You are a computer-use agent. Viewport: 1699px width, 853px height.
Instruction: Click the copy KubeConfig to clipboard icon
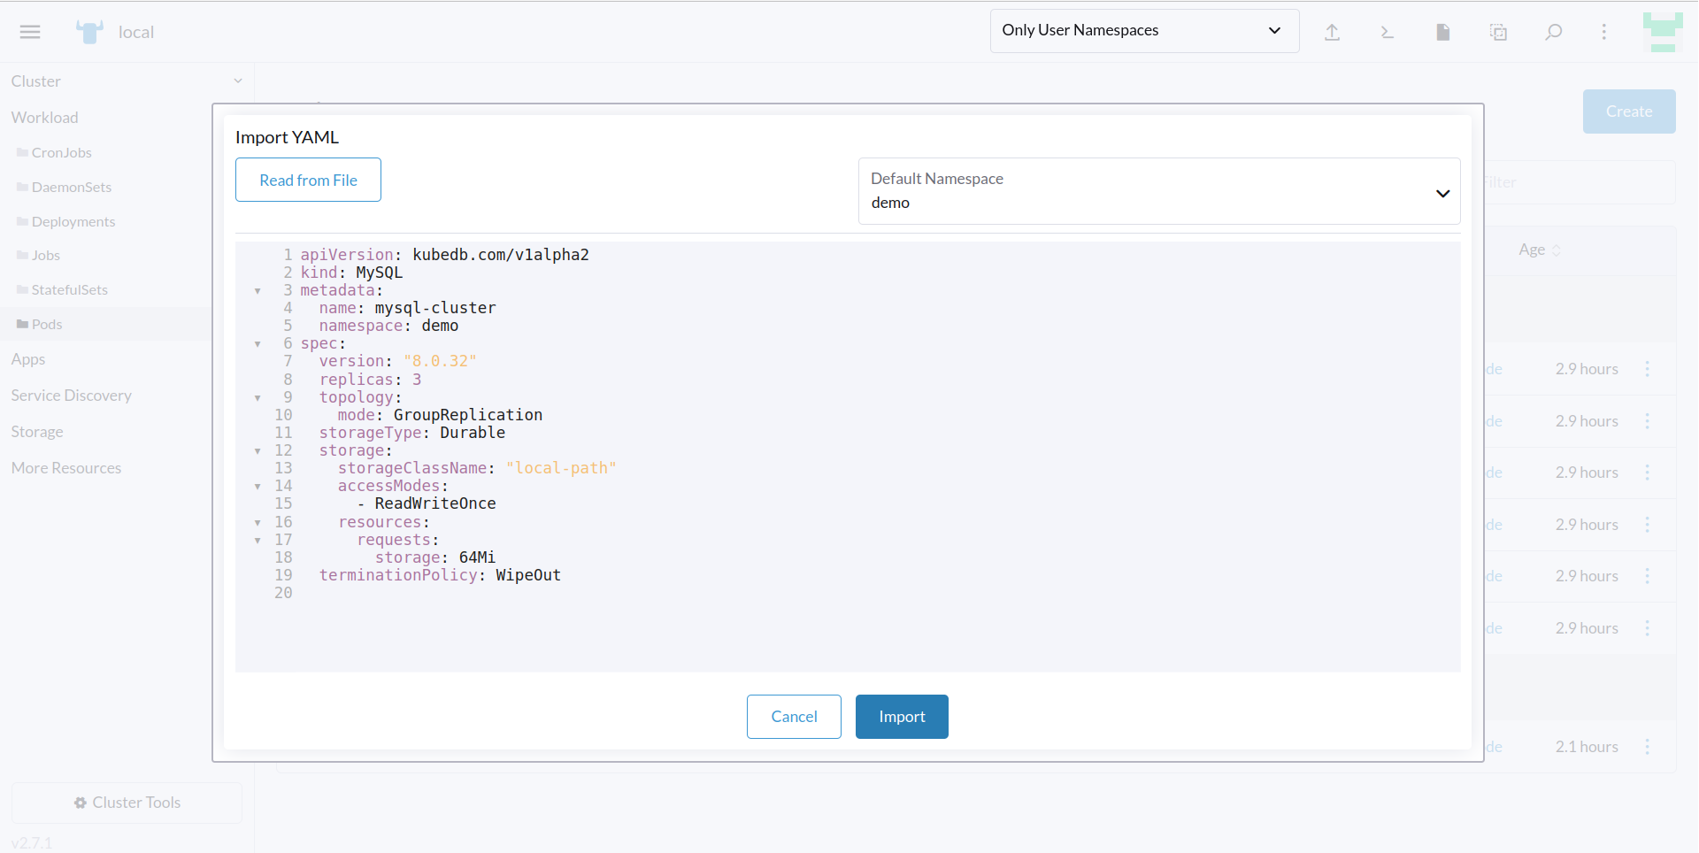point(1498,32)
